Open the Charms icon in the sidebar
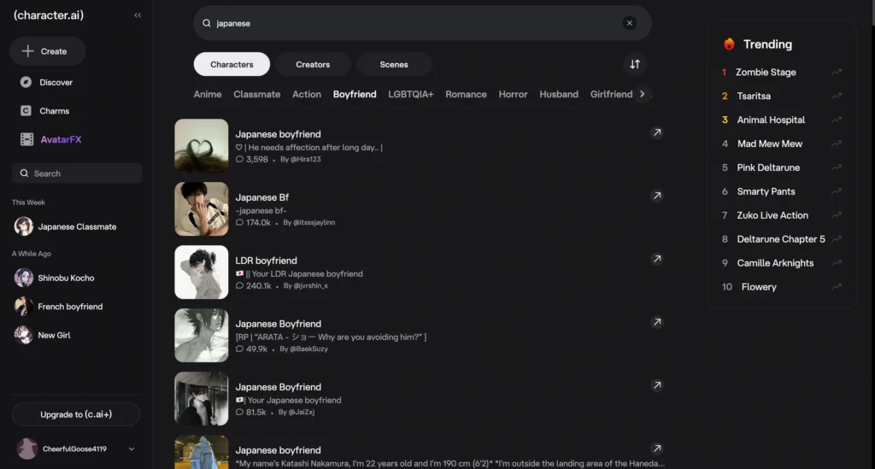The image size is (875, 469). [x=26, y=110]
